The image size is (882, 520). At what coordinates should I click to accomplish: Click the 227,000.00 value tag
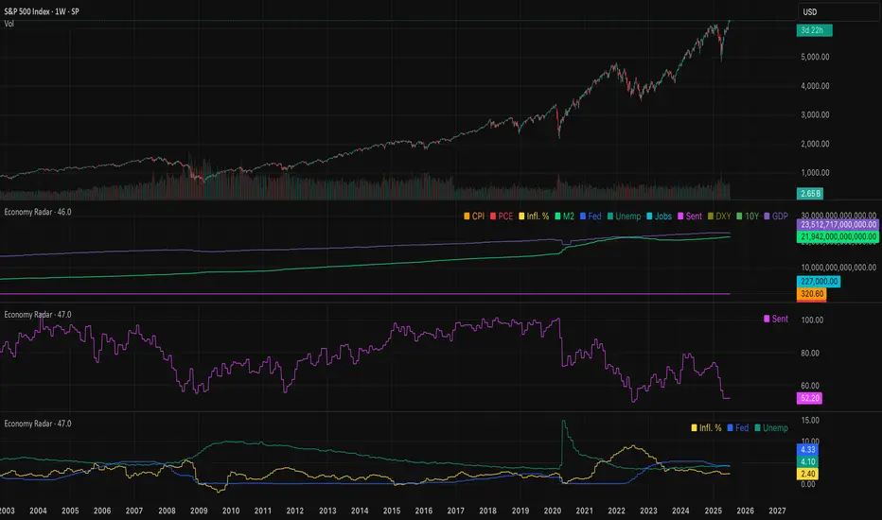(819, 282)
